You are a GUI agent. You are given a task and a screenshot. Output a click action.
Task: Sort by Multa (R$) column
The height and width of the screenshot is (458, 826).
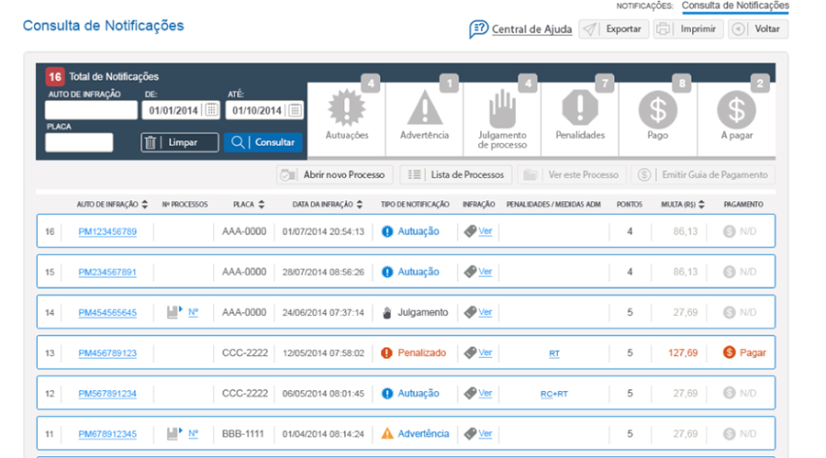pos(701,205)
